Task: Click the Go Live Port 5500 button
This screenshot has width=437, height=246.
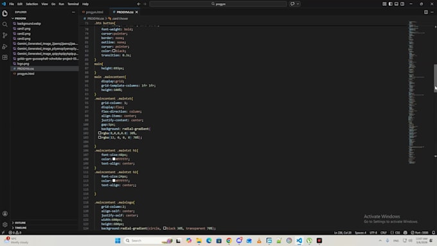Action: pyautogui.click(x=420, y=233)
